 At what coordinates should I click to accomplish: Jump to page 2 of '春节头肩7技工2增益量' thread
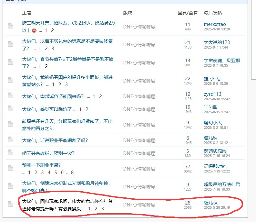46,66
